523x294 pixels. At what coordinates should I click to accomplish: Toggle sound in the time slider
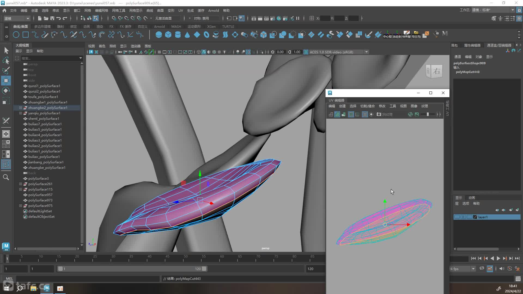click(x=502, y=268)
